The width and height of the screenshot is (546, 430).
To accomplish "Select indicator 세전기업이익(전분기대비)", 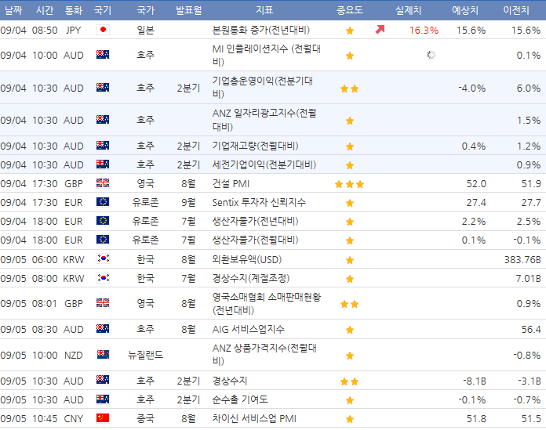I will coord(264,164).
